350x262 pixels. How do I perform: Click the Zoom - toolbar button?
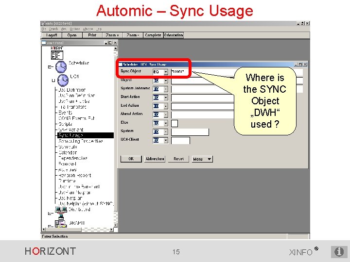point(133,35)
